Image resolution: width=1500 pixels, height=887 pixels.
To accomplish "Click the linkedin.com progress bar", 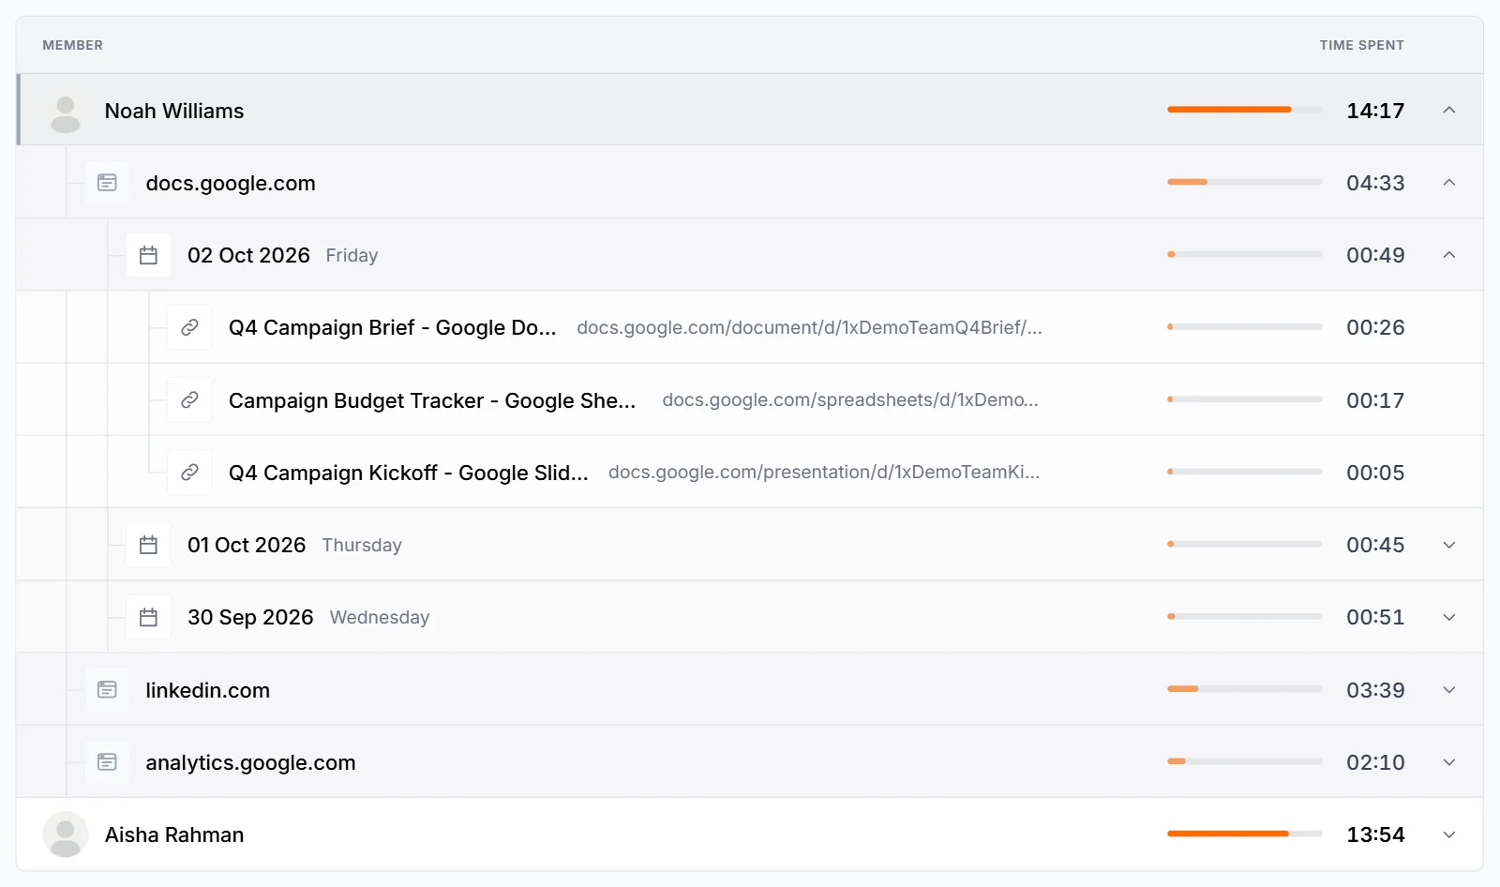I will point(1245,689).
